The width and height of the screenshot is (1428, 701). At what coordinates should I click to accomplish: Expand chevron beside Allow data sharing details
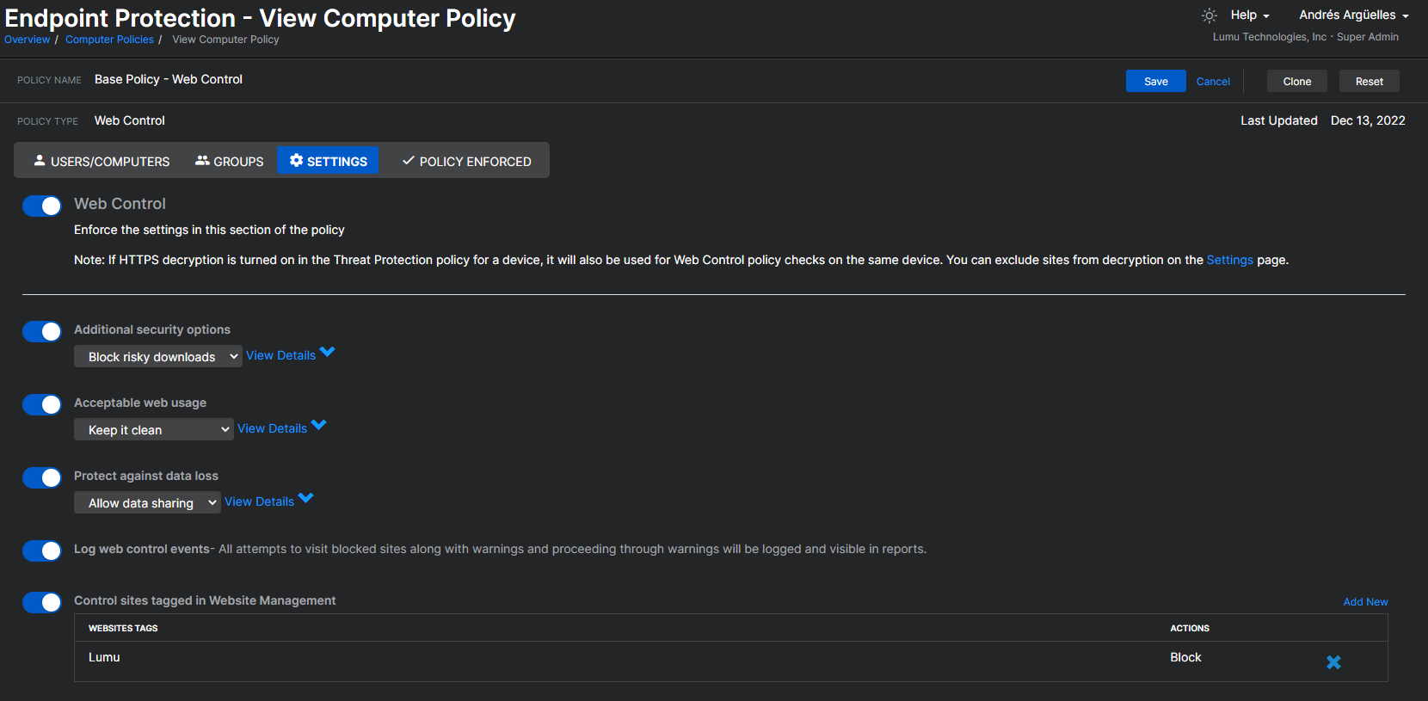306,499
